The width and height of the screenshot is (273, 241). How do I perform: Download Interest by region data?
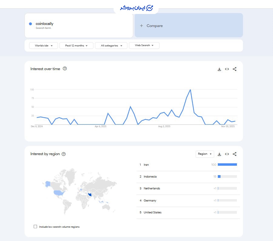(219, 154)
